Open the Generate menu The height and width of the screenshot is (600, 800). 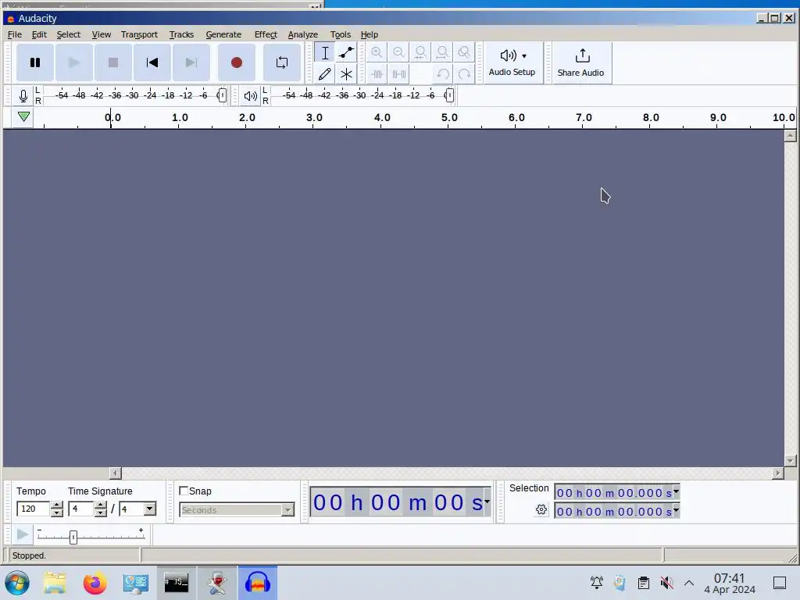pyautogui.click(x=223, y=34)
